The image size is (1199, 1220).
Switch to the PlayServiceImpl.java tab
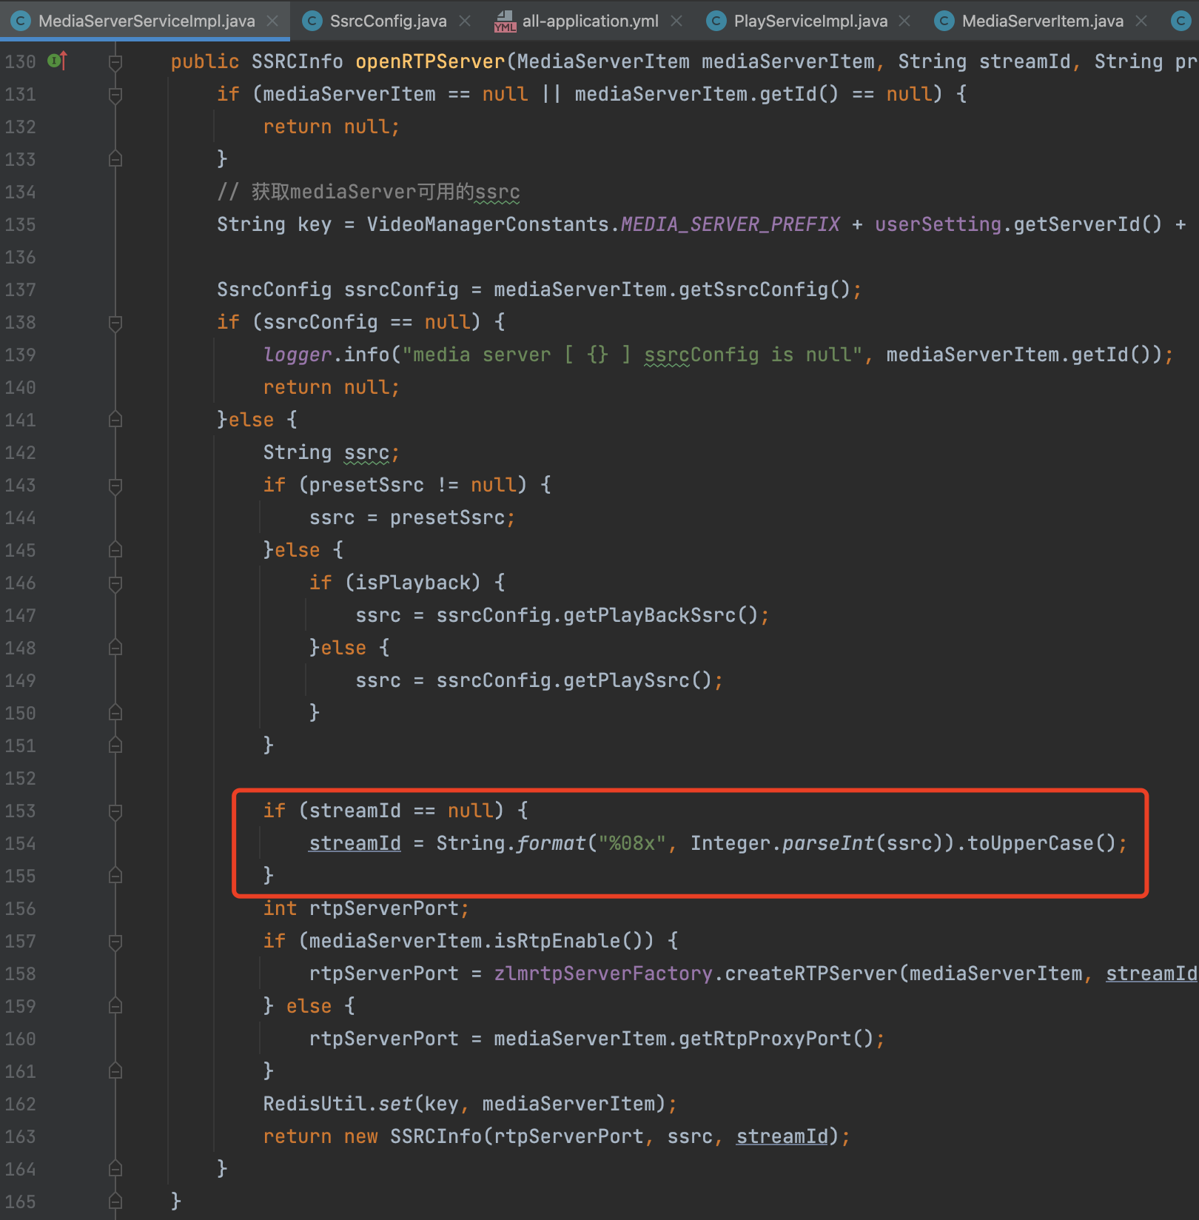(x=810, y=21)
